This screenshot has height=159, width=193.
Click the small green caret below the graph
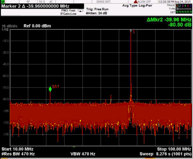(x=74, y=147)
